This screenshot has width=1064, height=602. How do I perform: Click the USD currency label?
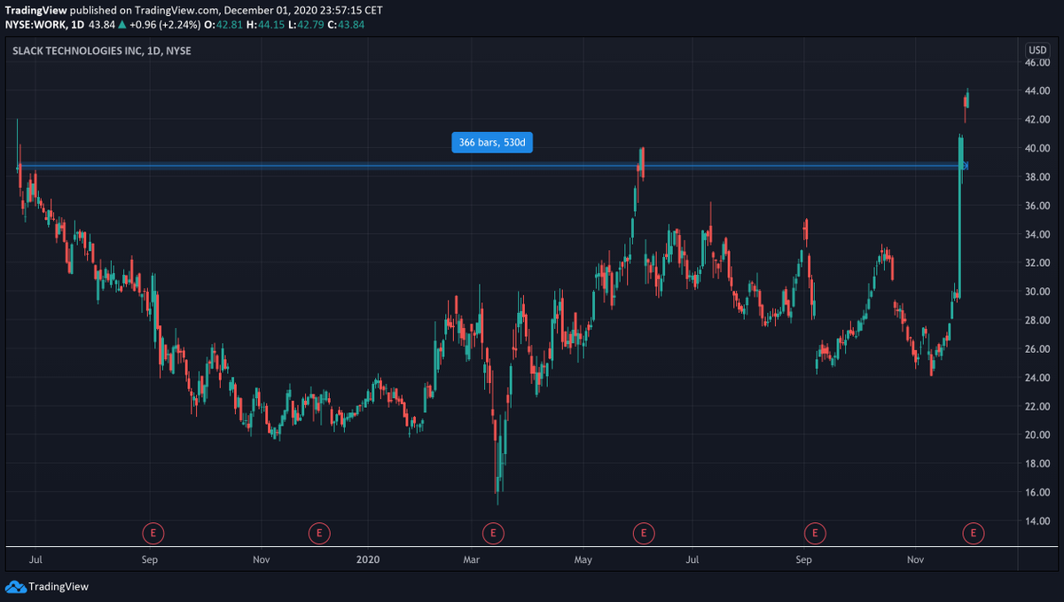pyautogui.click(x=1037, y=50)
